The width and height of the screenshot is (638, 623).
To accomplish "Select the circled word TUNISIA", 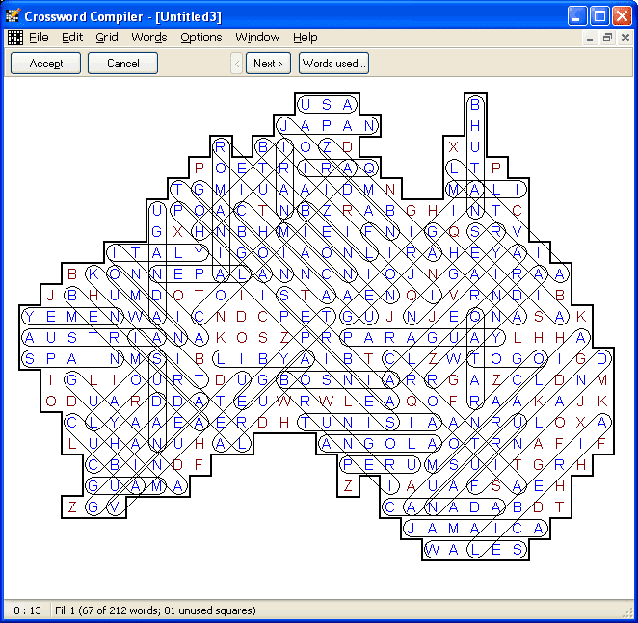I will pyautogui.click(x=369, y=422).
